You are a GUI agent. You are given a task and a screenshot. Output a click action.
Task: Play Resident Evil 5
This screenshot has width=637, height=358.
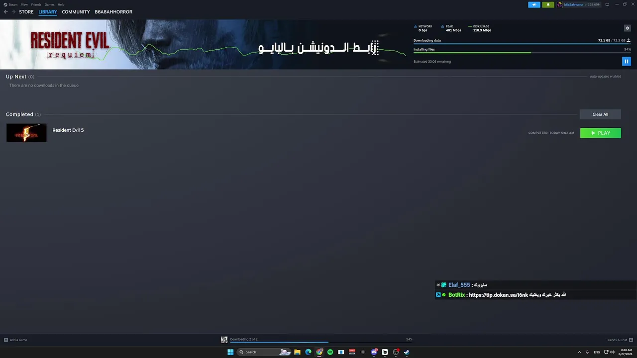click(601, 133)
